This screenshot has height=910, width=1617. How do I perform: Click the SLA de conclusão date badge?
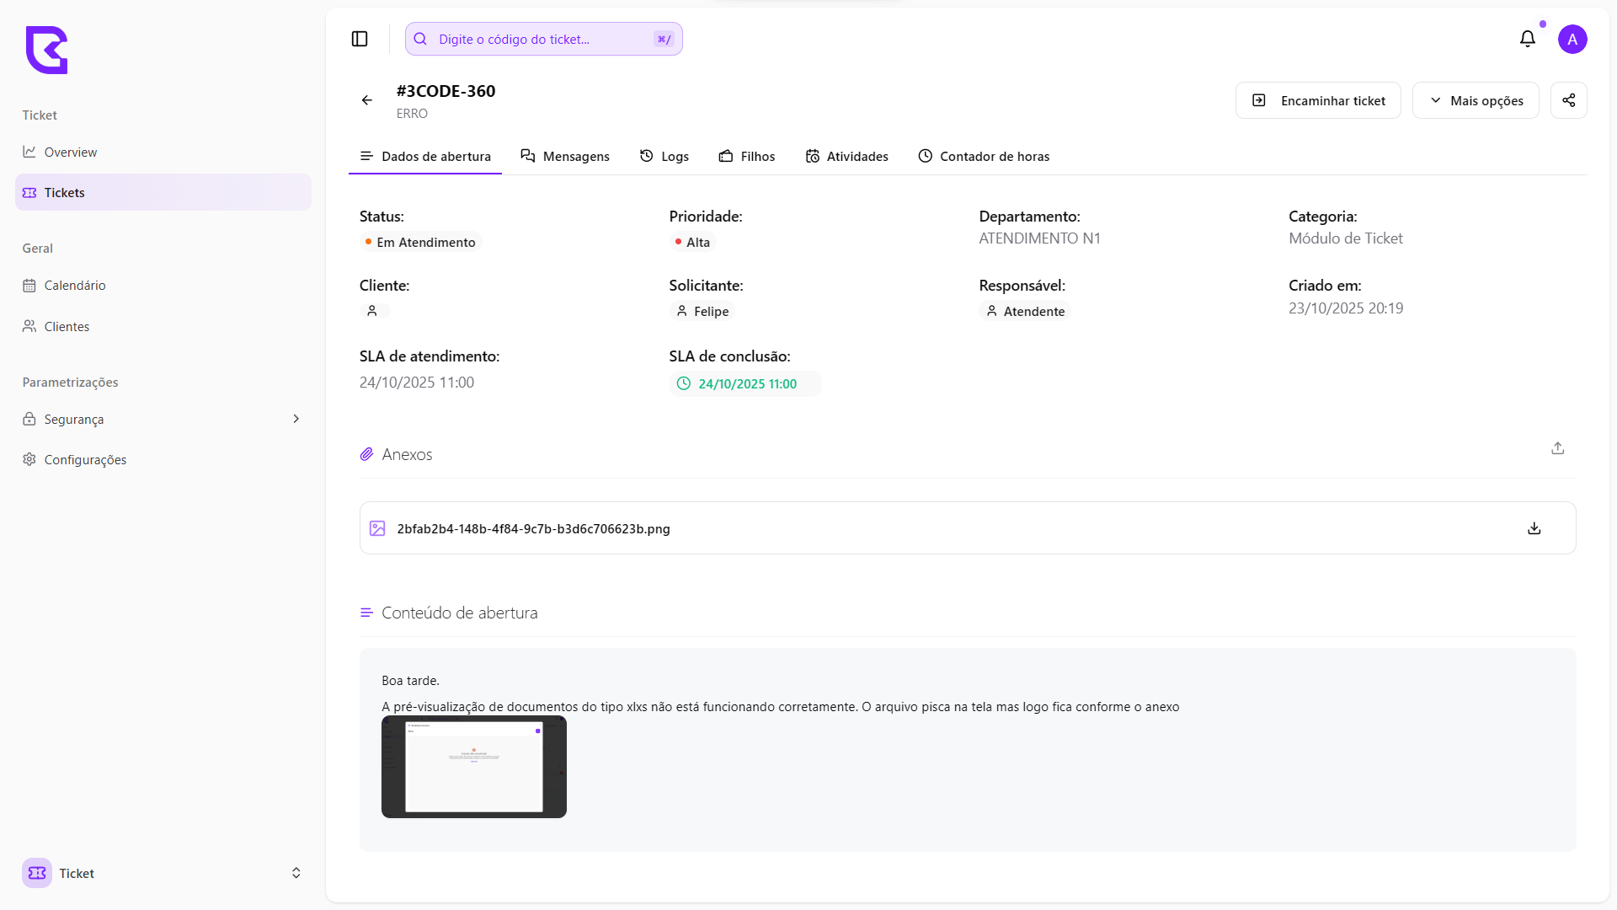pyautogui.click(x=745, y=384)
